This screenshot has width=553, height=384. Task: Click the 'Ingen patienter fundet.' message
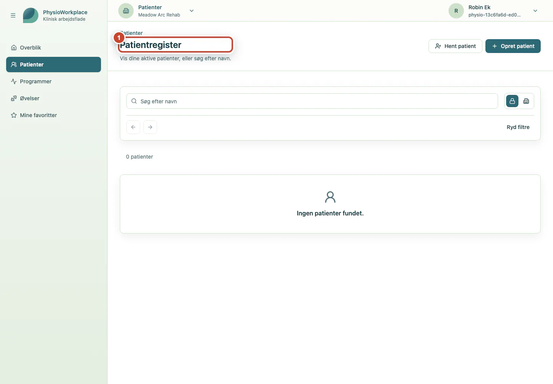(x=330, y=213)
